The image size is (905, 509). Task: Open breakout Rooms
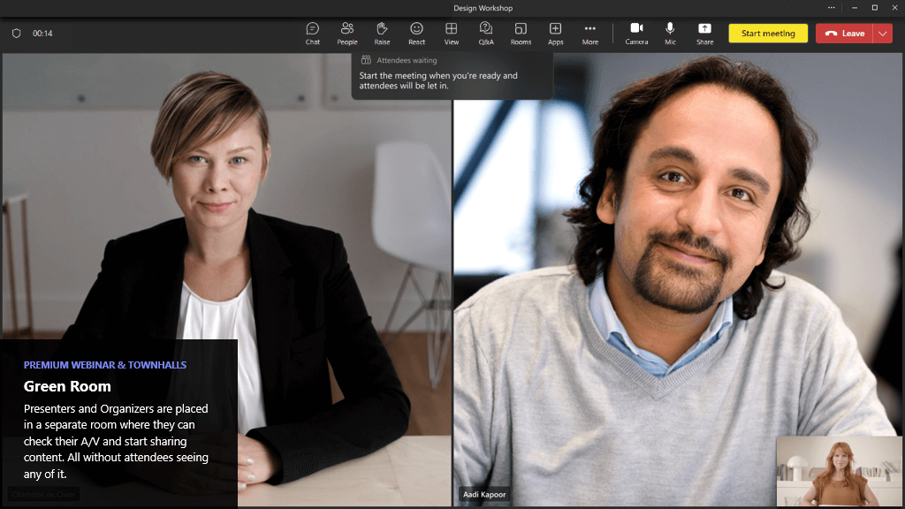coord(521,33)
